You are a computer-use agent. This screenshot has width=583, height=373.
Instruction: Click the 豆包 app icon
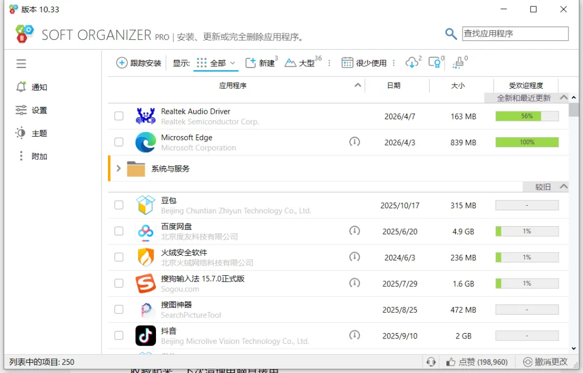[145, 205]
